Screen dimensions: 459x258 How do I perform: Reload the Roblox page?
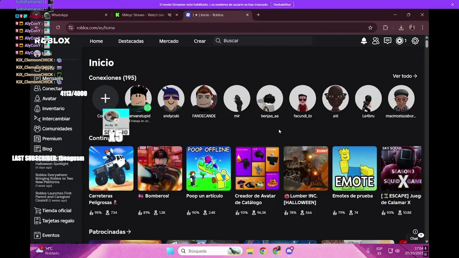coord(58,28)
